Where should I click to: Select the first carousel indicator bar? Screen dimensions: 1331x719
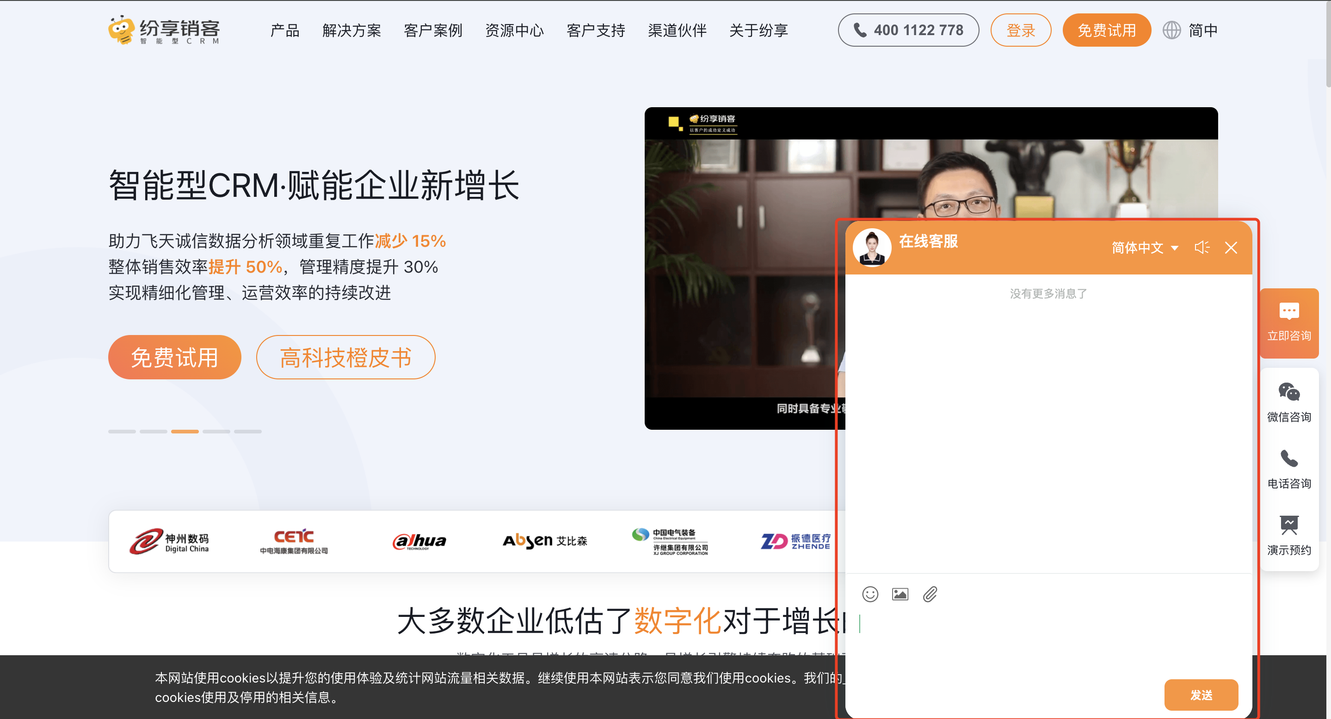(122, 431)
